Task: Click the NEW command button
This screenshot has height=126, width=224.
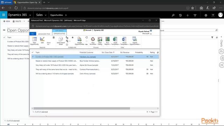Action: (x=7, y=21)
